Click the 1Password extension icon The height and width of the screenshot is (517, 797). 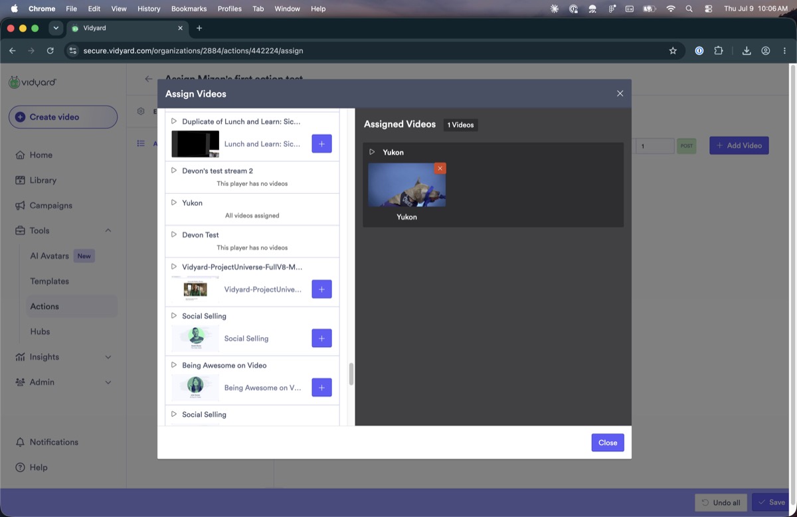coord(699,50)
